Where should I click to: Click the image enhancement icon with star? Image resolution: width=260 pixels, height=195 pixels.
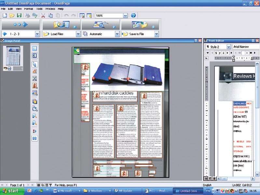click(x=34, y=101)
